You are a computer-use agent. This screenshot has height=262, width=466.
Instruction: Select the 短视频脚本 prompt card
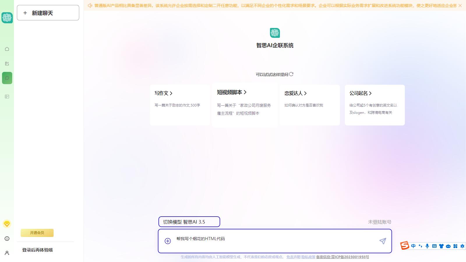coord(245,105)
